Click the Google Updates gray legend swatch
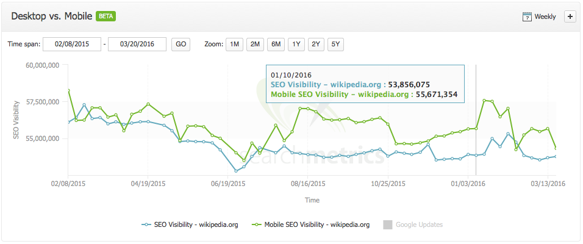Viewport: 583px width, 244px height. (x=388, y=224)
